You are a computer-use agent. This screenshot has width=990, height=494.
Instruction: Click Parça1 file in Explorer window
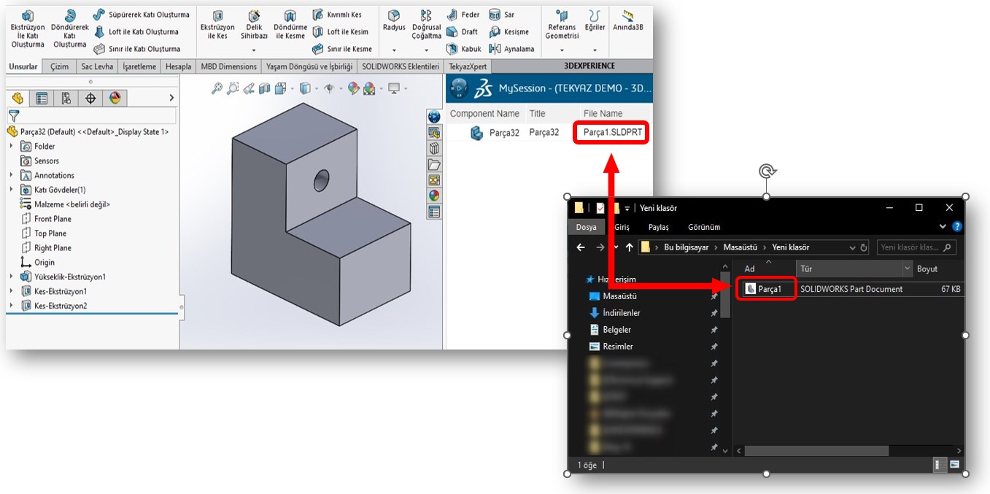point(763,289)
